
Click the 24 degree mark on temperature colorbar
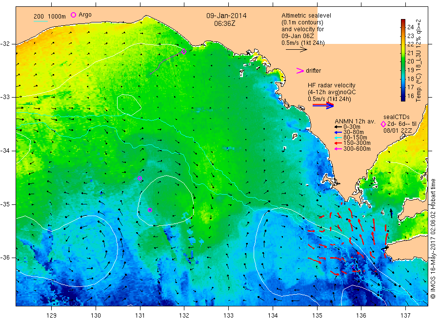[x=410, y=27]
